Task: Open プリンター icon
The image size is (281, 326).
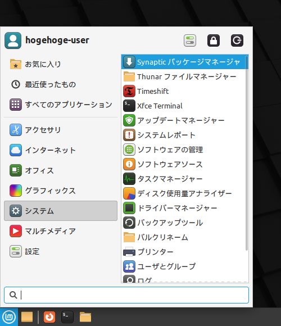Action: (x=129, y=252)
